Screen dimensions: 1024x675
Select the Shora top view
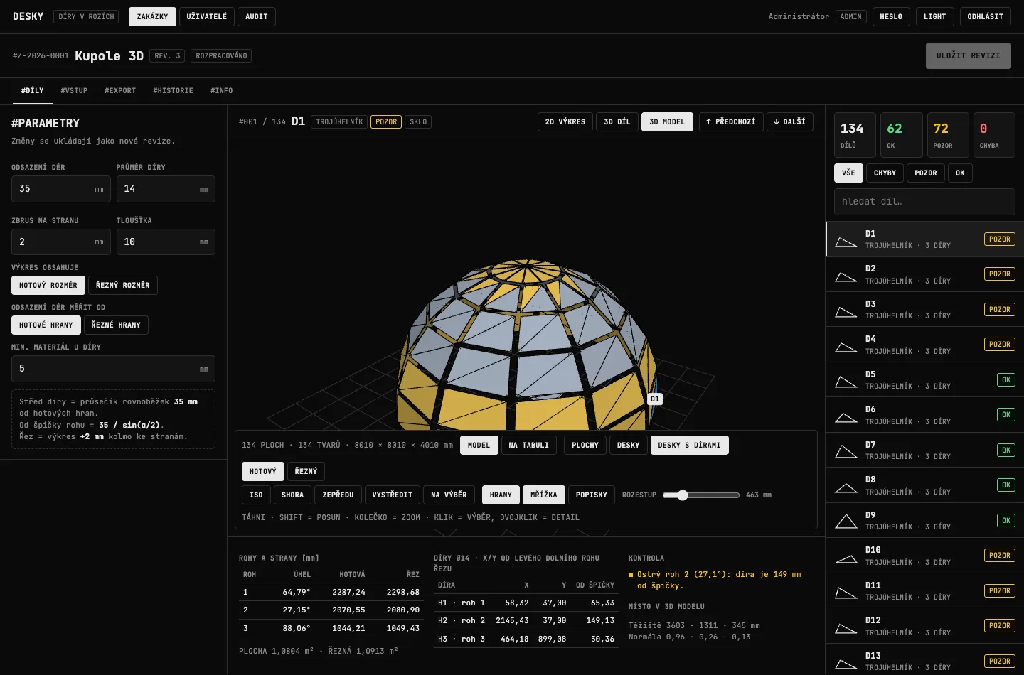coord(292,495)
